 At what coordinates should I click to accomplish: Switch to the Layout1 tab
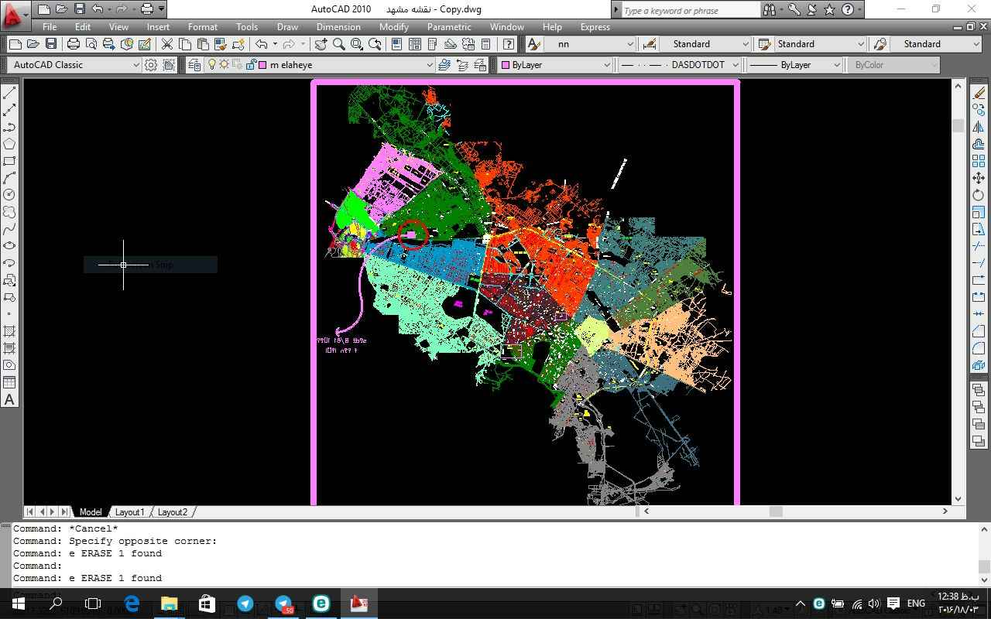[129, 512]
